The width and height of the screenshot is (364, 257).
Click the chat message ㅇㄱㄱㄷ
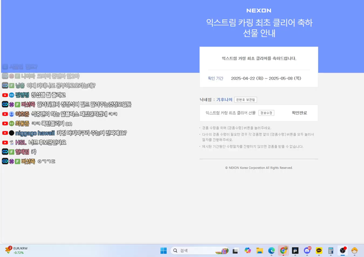click(x=46, y=161)
